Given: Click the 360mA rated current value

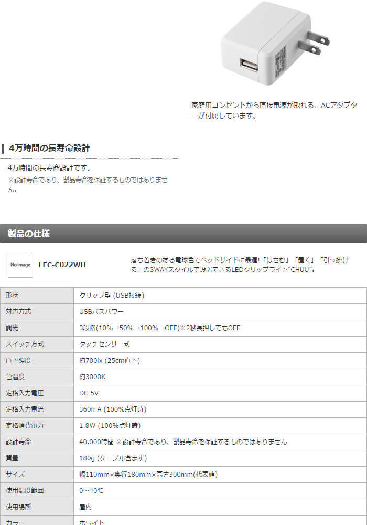Looking at the screenshot, I should click(112, 409).
